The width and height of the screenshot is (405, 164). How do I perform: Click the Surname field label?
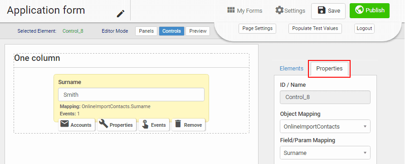(69, 82)
